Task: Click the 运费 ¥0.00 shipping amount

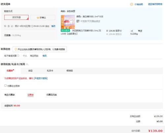Action: tap(159, 121)
